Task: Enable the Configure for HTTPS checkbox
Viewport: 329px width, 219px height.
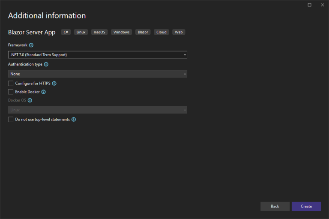Action: pos(11,84)
